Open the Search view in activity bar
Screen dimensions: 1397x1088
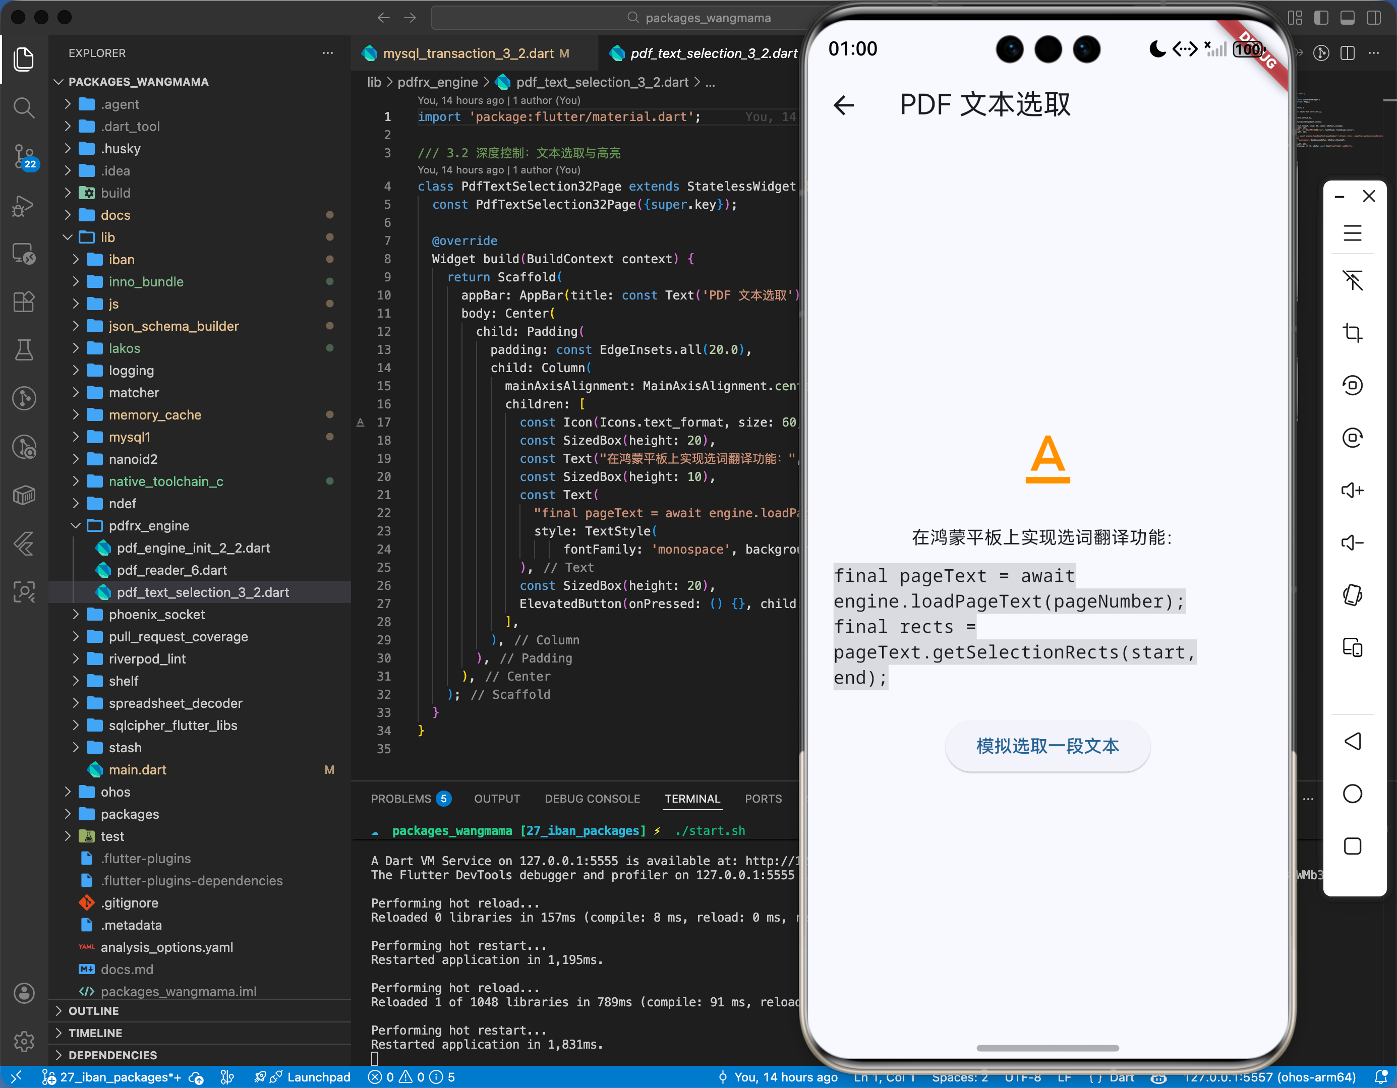[24, 107]
